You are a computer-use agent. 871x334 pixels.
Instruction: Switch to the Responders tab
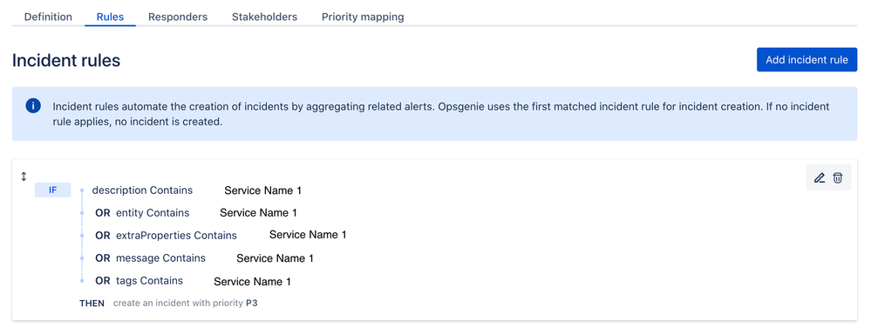[178, 17]
